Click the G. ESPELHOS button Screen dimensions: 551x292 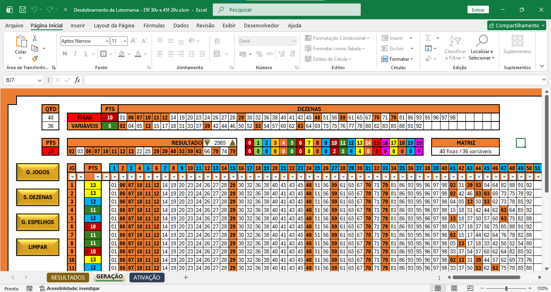click(38, 222)
